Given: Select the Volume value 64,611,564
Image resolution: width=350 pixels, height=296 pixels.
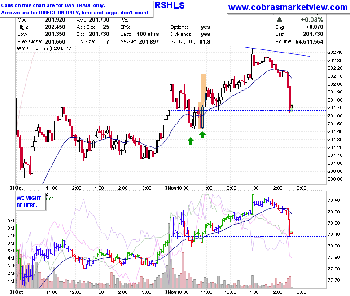Looking at the screenshot, I should point(309,42).
